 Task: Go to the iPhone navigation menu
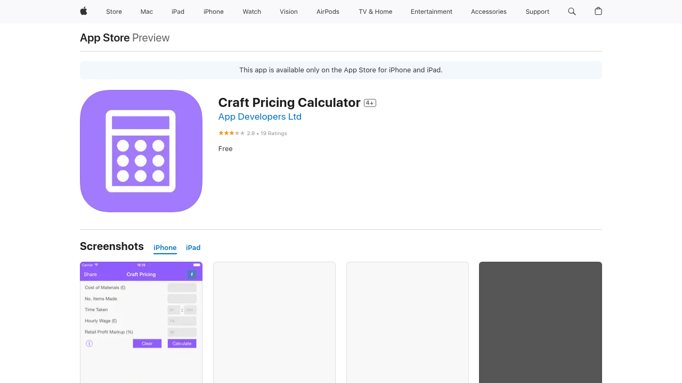coord(214,12)
